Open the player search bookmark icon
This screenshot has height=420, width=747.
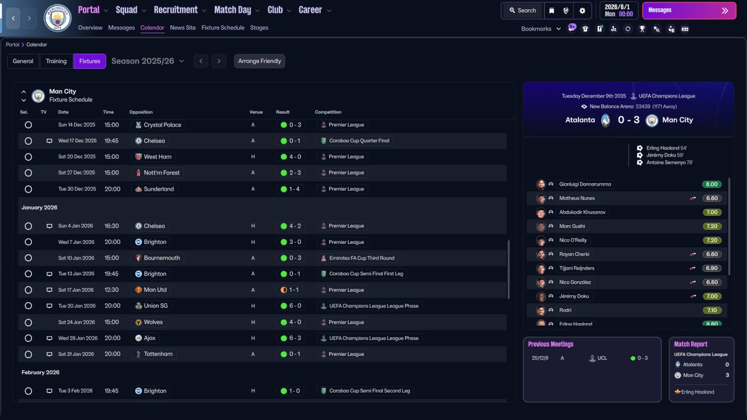(x=613, y=29)
